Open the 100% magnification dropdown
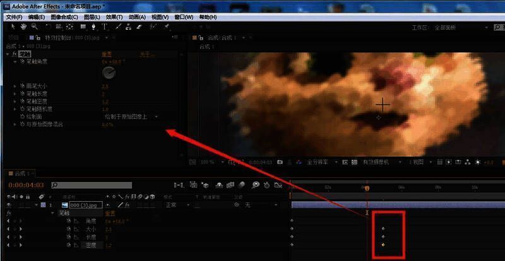 pos(212,162)
